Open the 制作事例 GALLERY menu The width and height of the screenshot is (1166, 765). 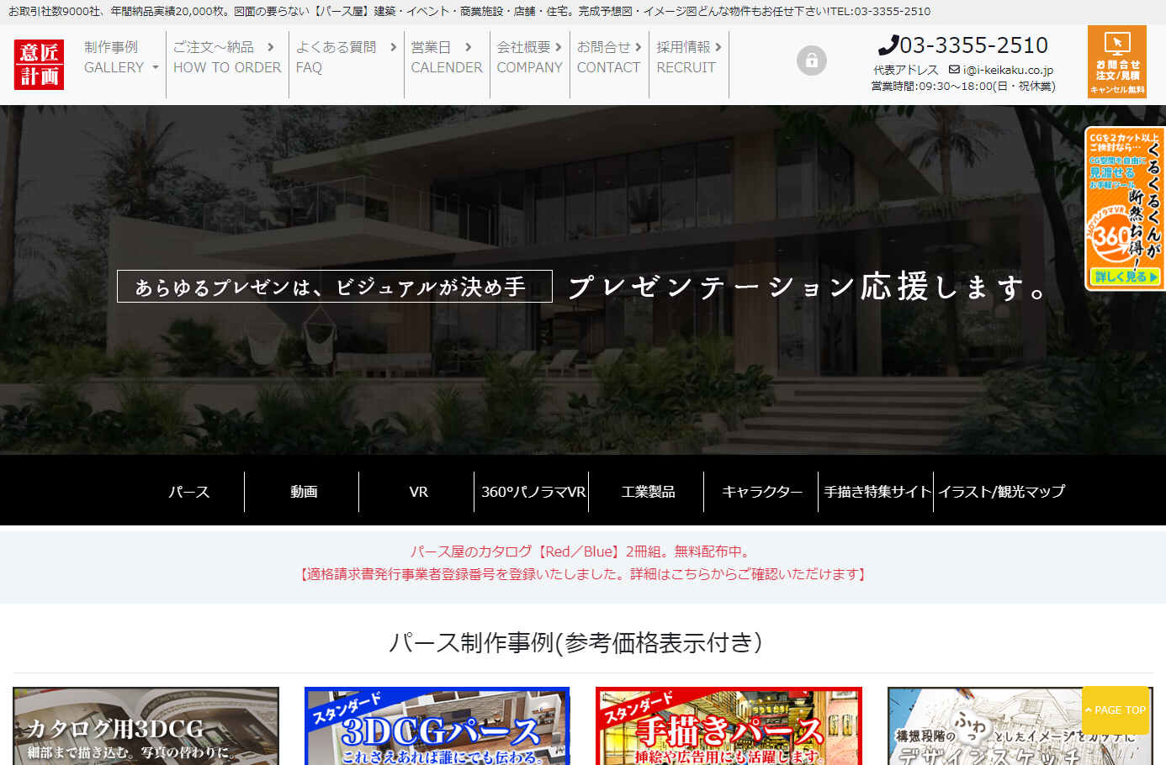[121, 57]
